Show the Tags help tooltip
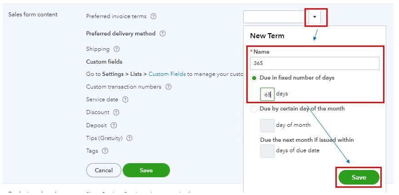This screenshot has width=399, height=195. point(105,151)
